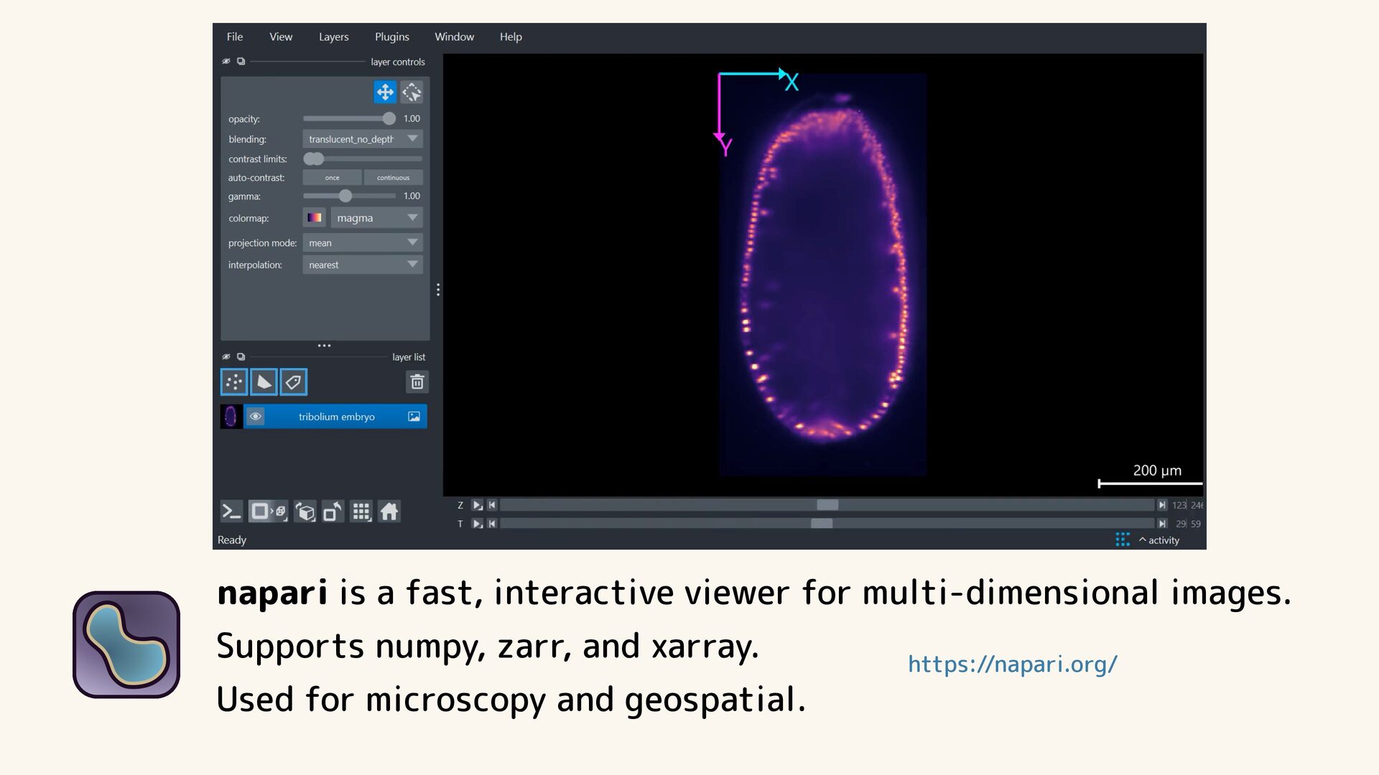Image resolution: width=1379 pixels, height=775 pixels.
Task: Click the horizontal splitter dots below layer controls
Action: tap(325, 345)
